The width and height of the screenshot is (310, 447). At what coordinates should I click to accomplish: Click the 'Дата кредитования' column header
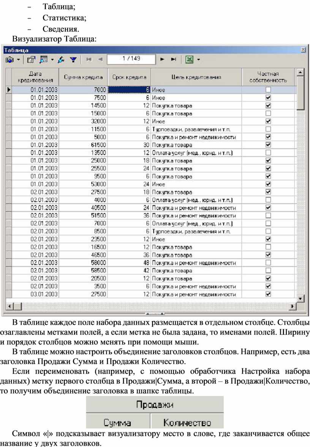click(x=35, y=77)
